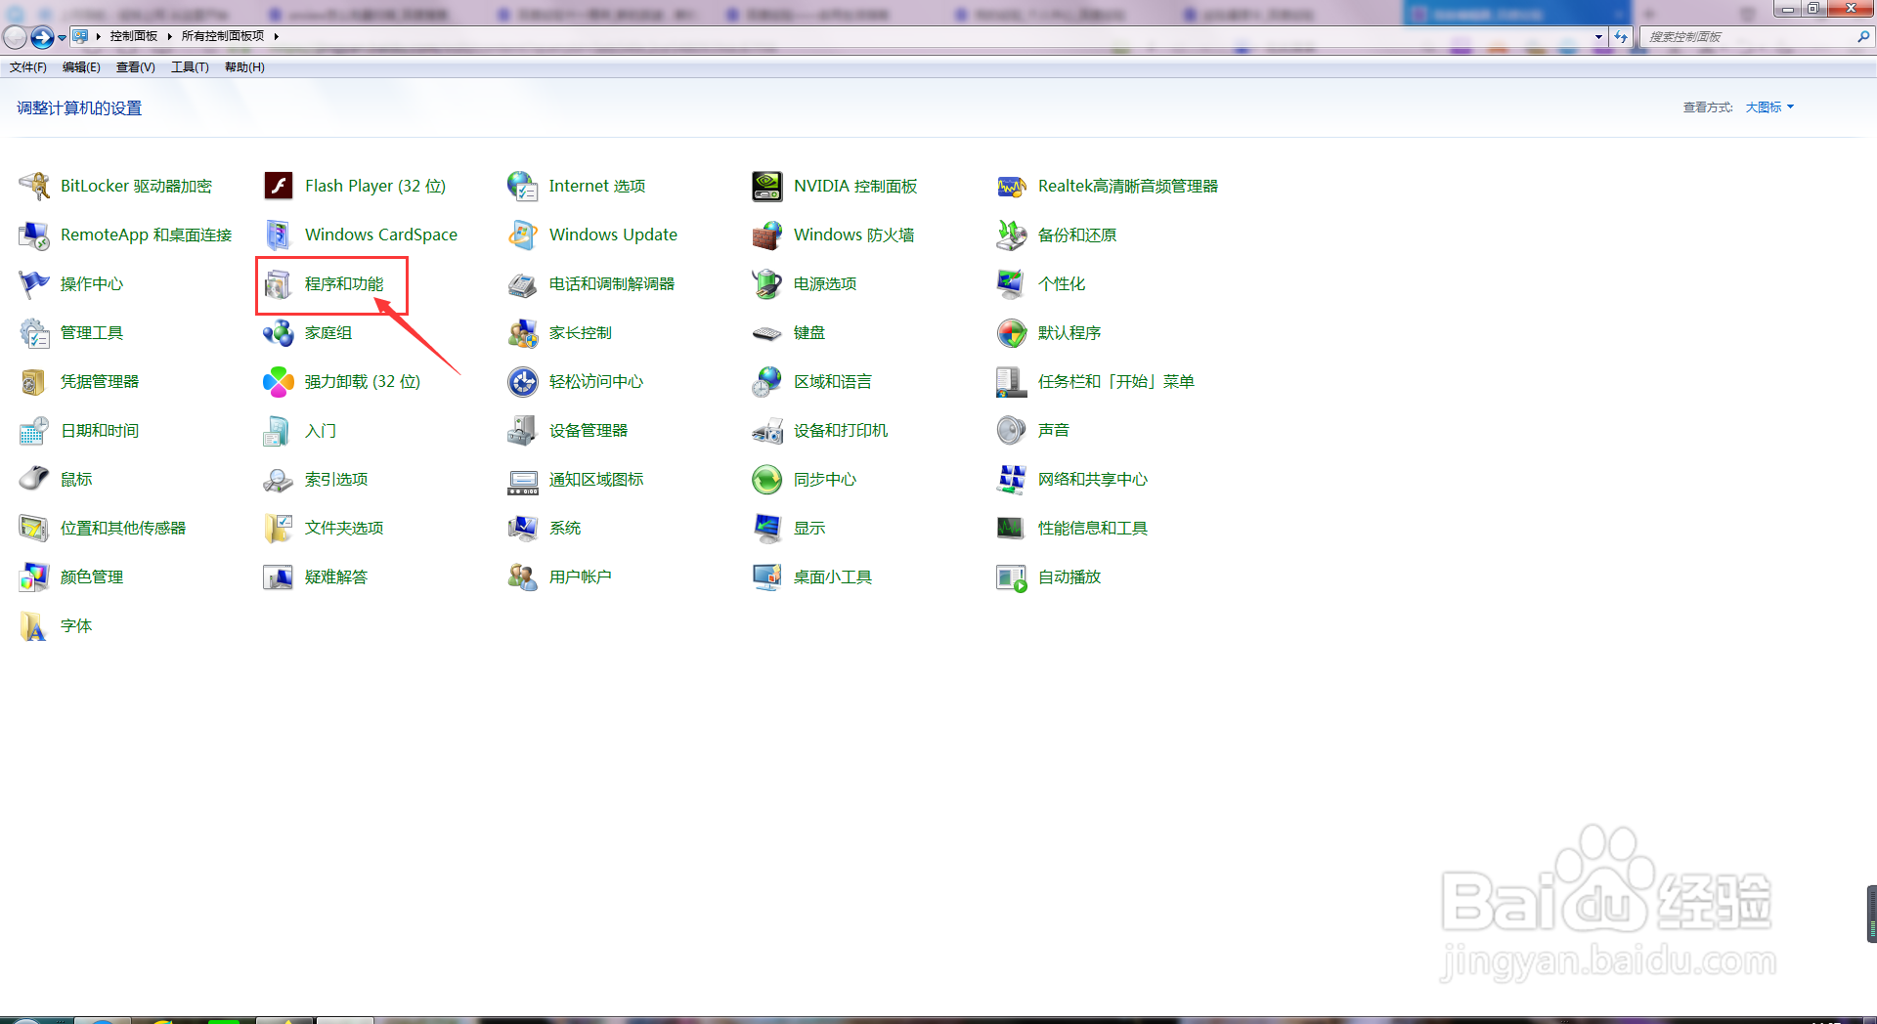This screenshot has width=1877, height=1024.
Task: Click the 性能信息和工具 link
Action: [1093, 528]
